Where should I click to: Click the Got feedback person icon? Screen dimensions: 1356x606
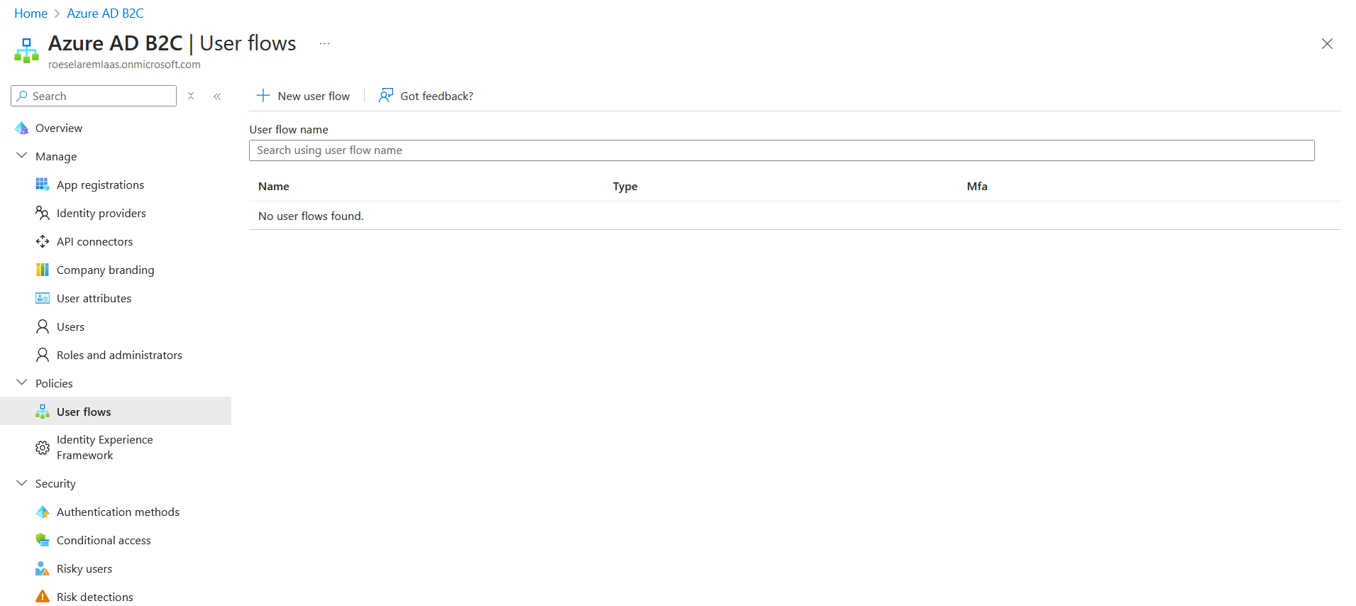[385, 96]
